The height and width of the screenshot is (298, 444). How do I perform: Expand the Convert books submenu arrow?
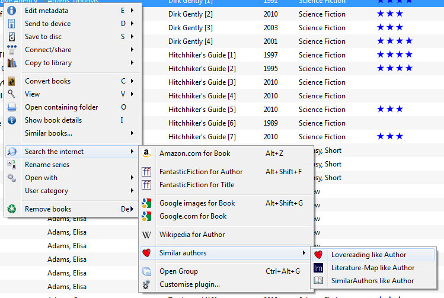coord(132,81)
